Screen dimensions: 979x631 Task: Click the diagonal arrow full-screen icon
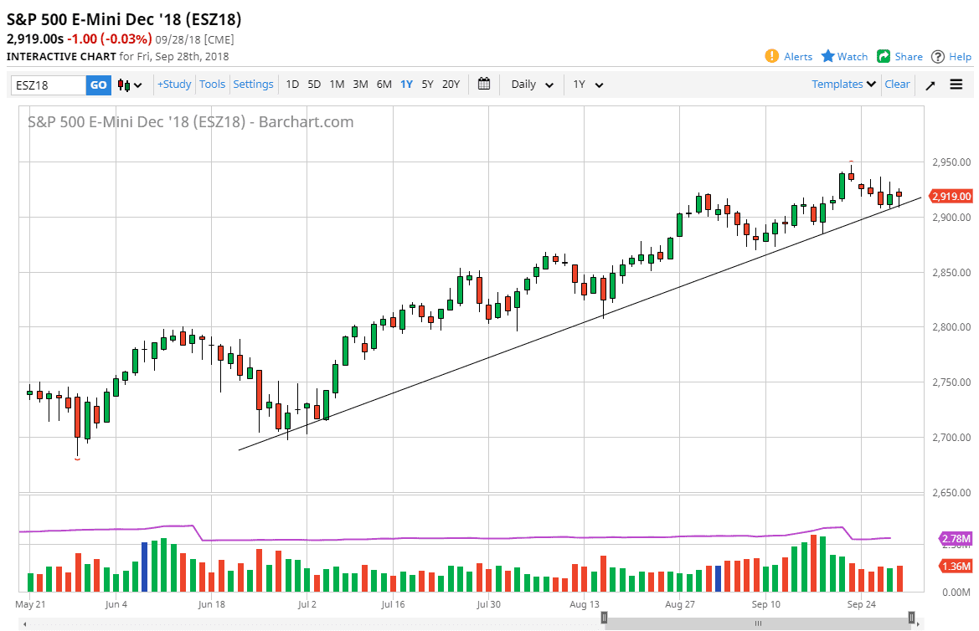coord(930,84)
